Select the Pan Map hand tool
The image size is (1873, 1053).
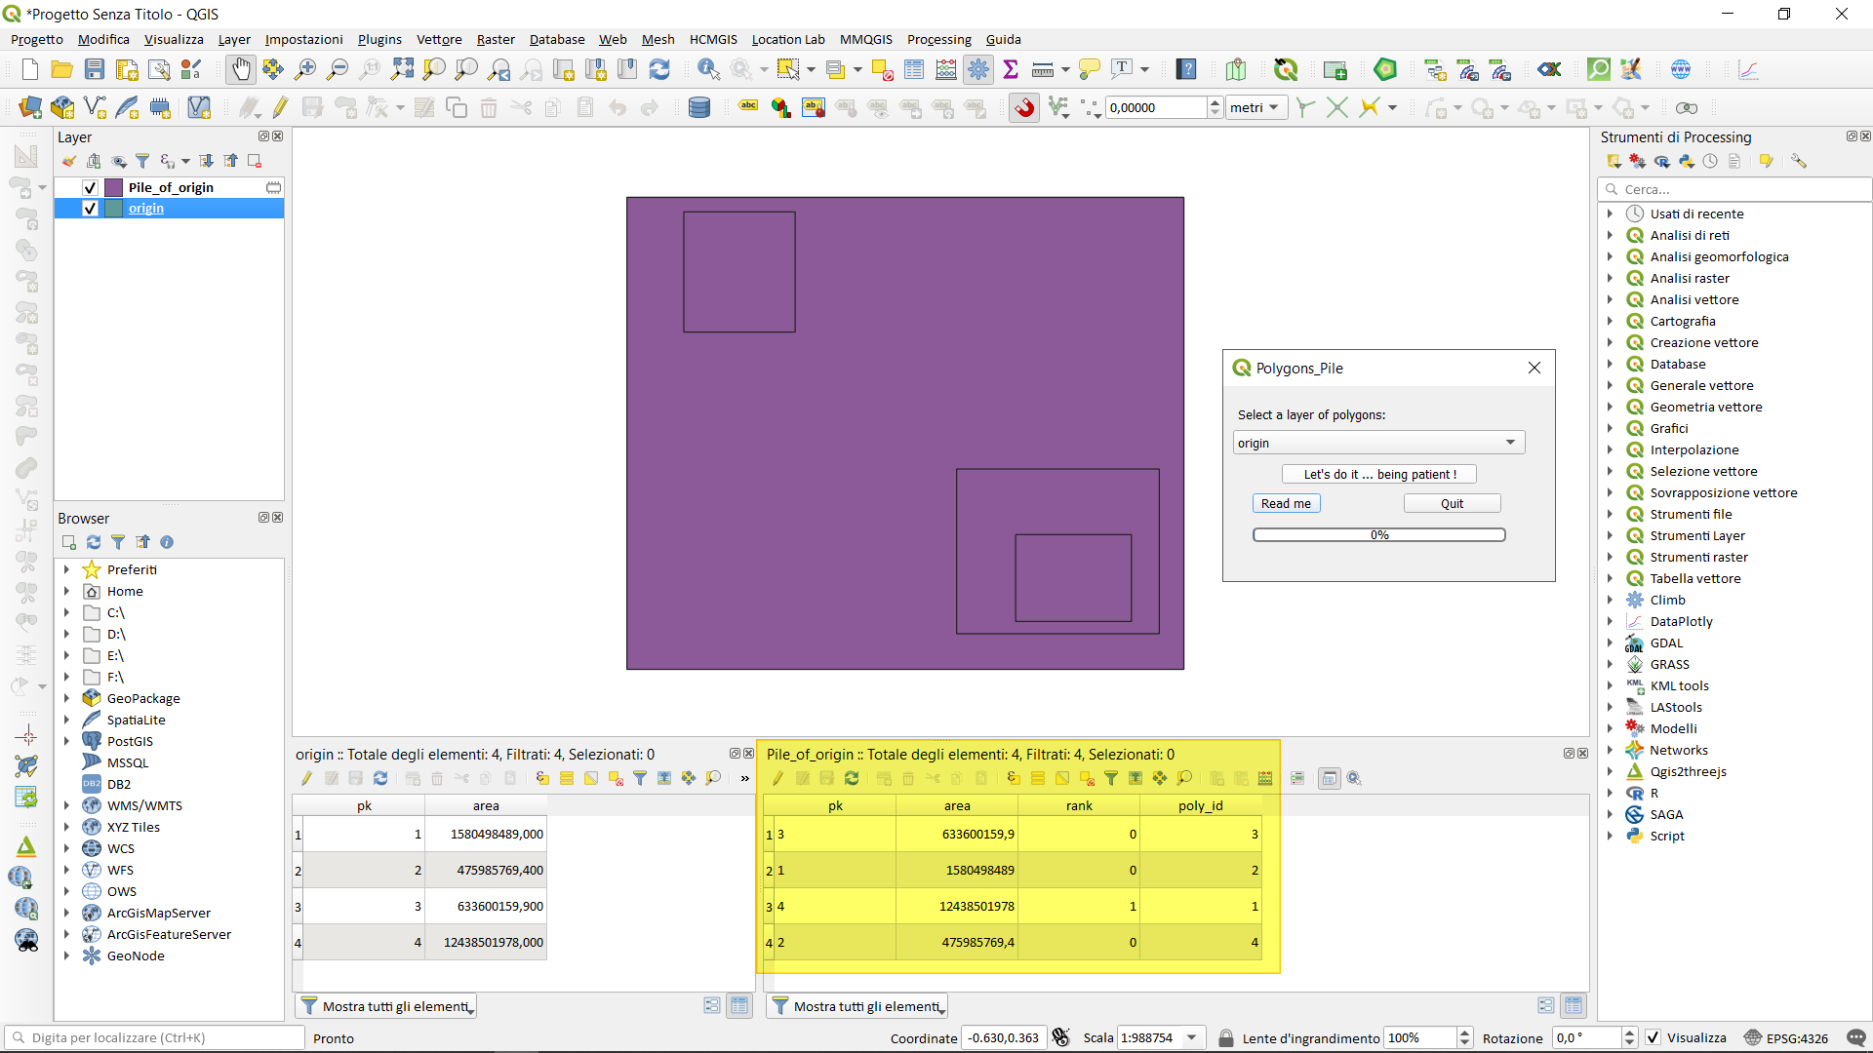point(240,69)
